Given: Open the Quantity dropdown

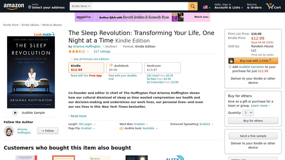Looking at the screenshot, I should point(248,113).
